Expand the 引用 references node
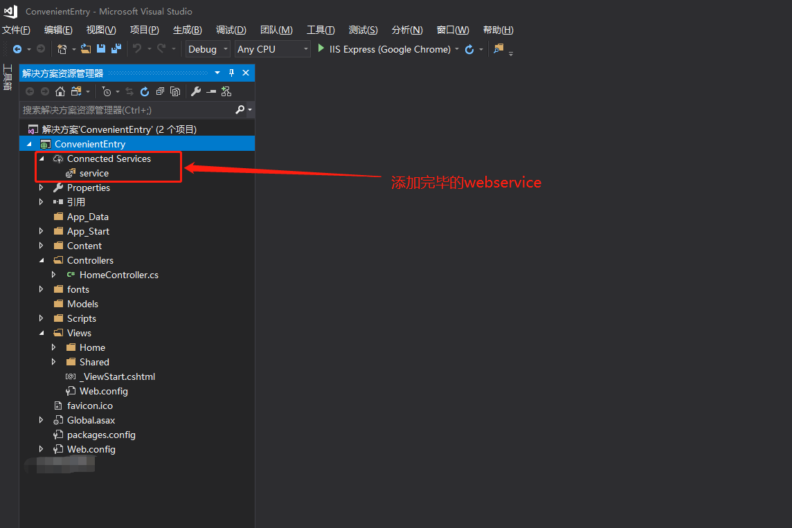Image resolution: width=792 pixels, height=528 pixels. click(x=42, y=202)
